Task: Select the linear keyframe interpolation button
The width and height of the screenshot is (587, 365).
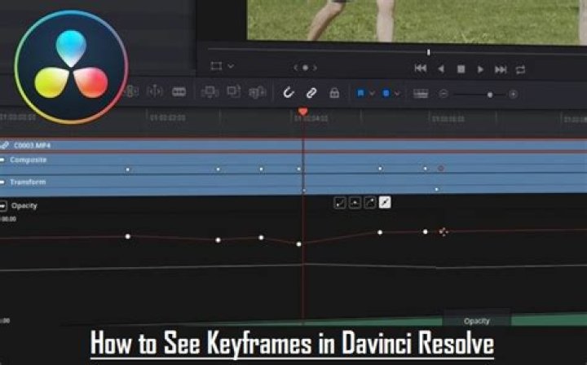Action: (x=385, y=202)
